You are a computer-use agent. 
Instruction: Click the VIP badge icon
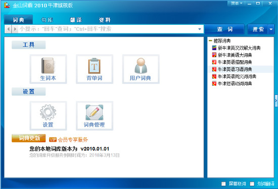pos(53,140)
